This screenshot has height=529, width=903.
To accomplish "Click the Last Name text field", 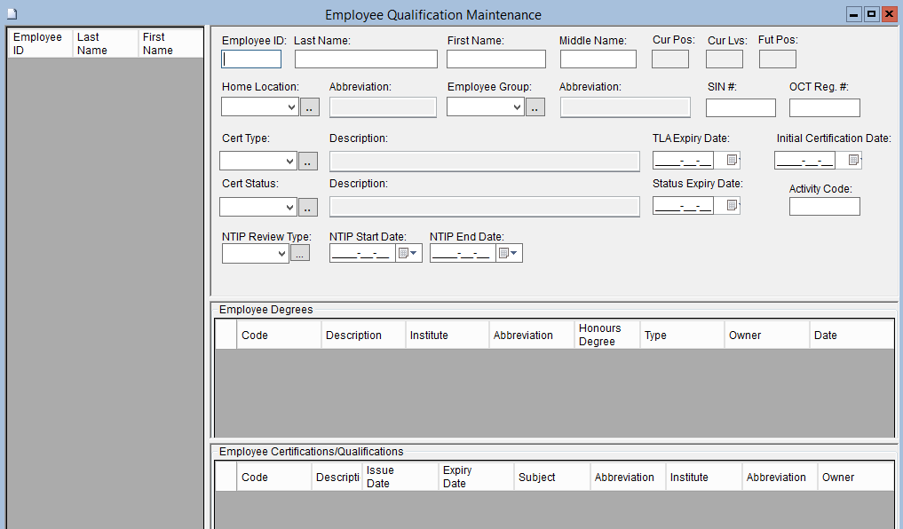I will tap(366, 59).
